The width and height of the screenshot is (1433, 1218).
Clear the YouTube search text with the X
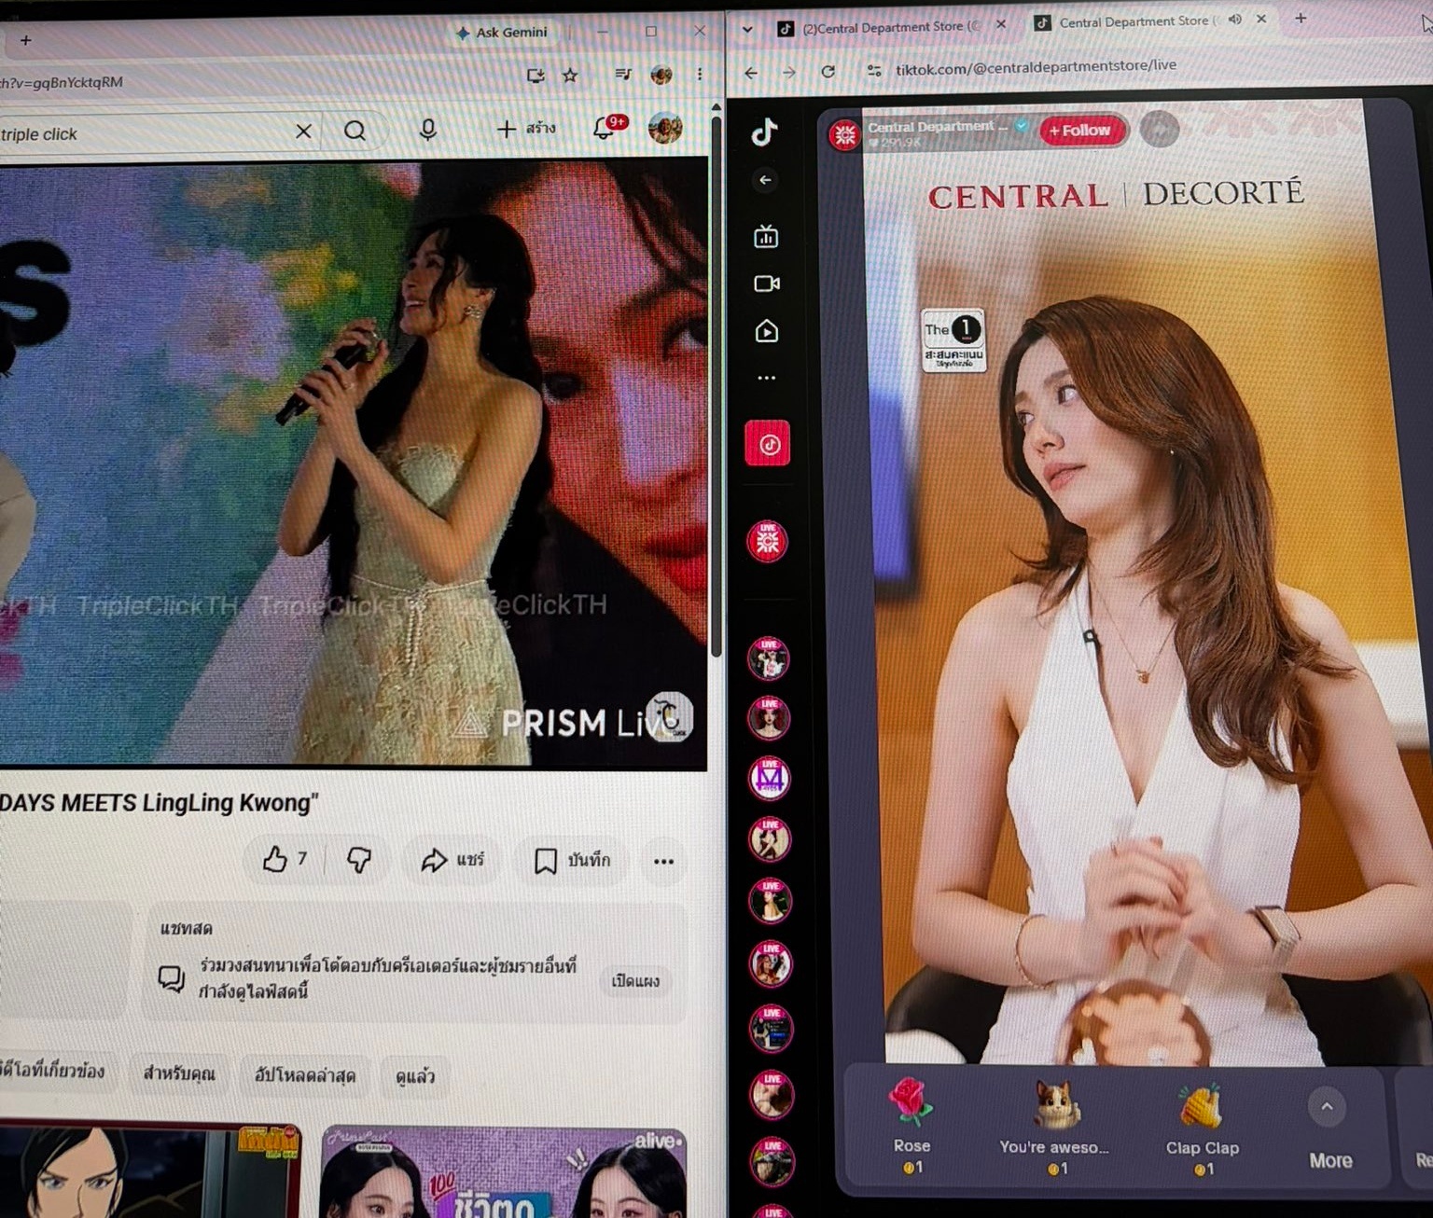303,131
